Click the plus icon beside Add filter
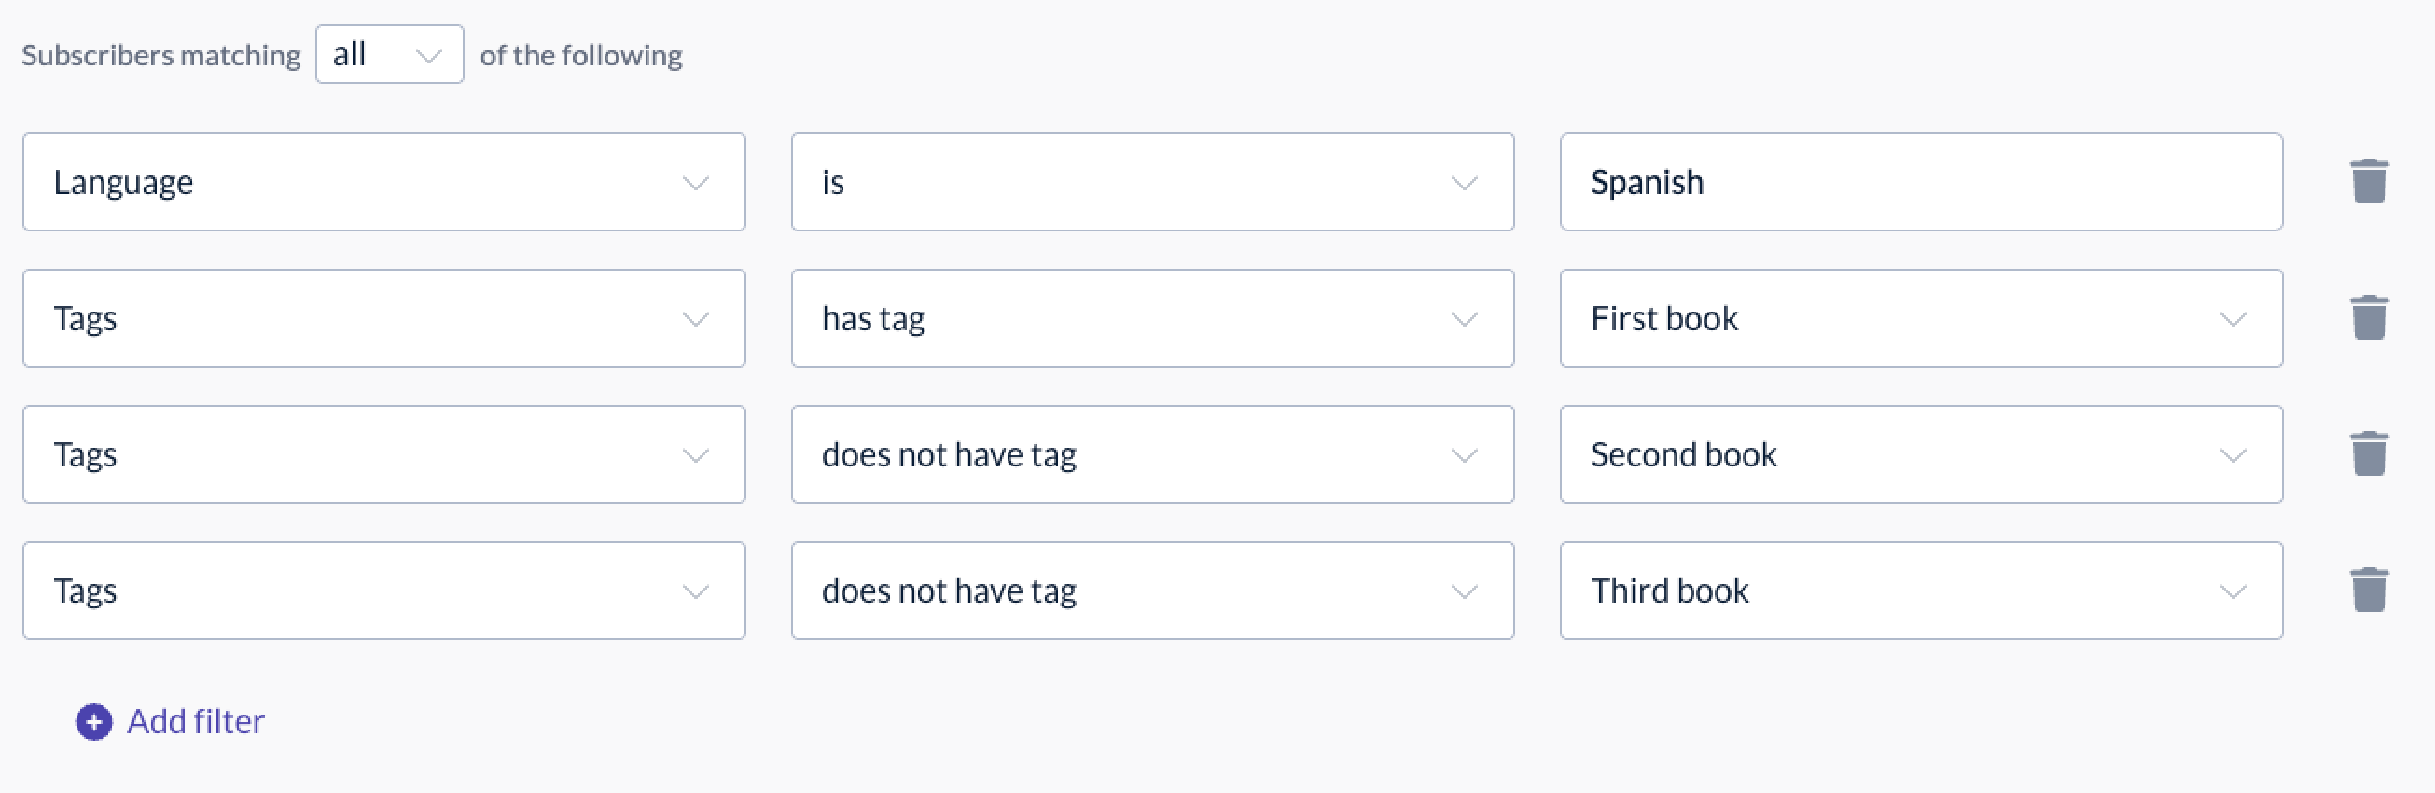Viewport: 2435px width, 793px height. (93, 722)
